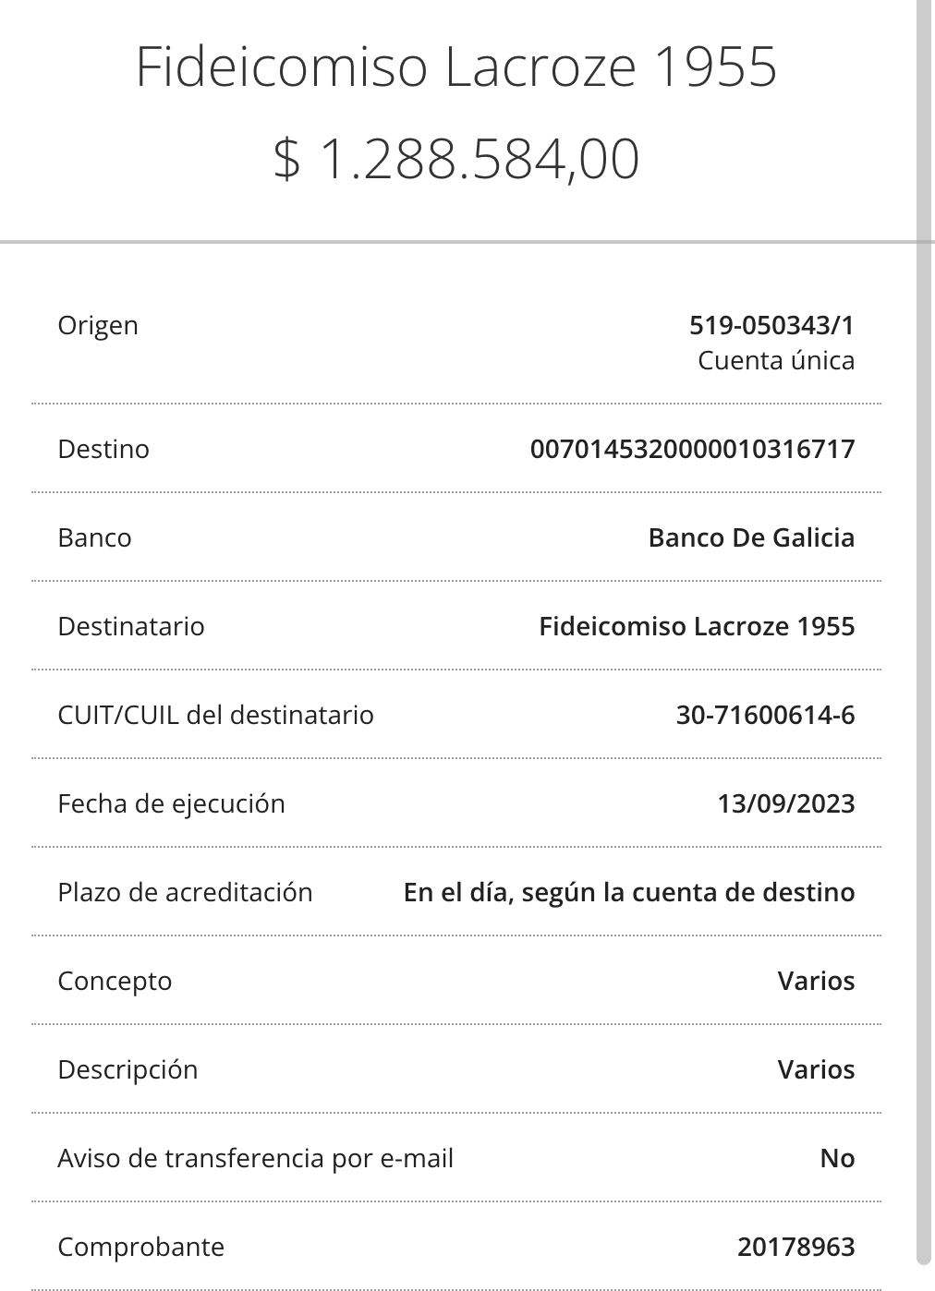Viewport: 935px width, 1291px height.
Task: Click the Fideicomiso Lacroze 1955 title
Action: [x=456, y=67]
